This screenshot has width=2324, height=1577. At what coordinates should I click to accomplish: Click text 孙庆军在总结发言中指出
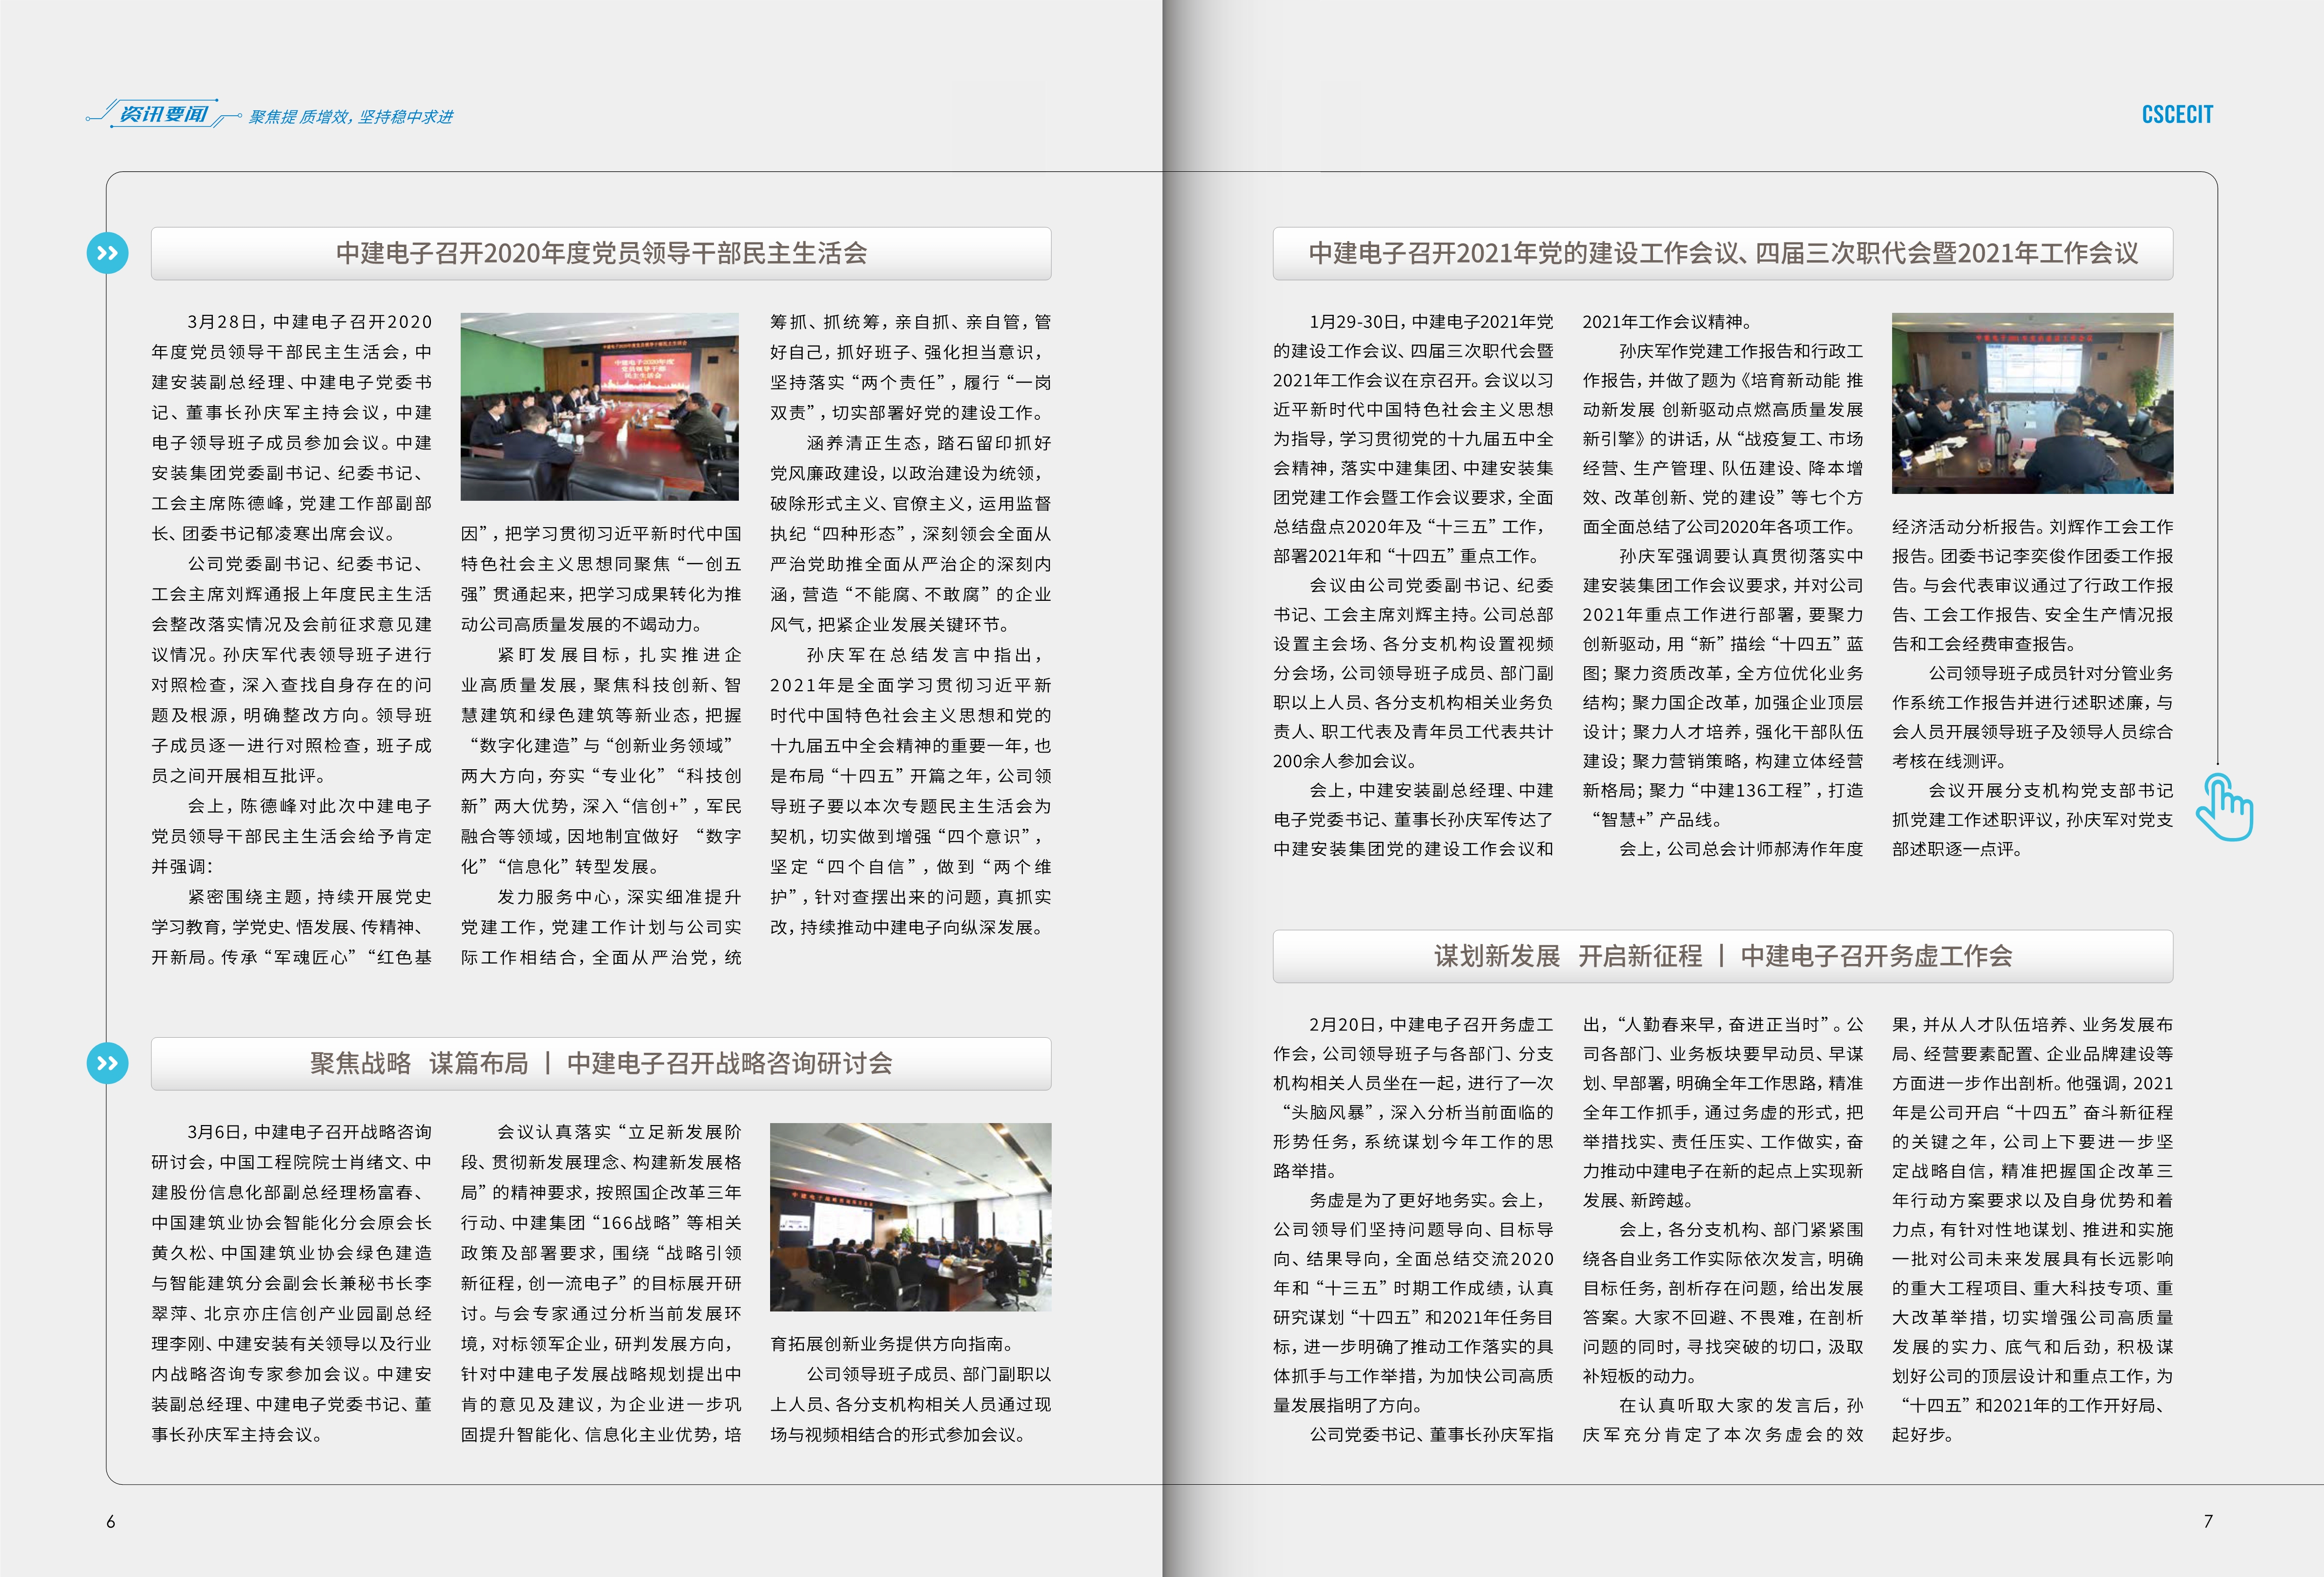[925, 655]
